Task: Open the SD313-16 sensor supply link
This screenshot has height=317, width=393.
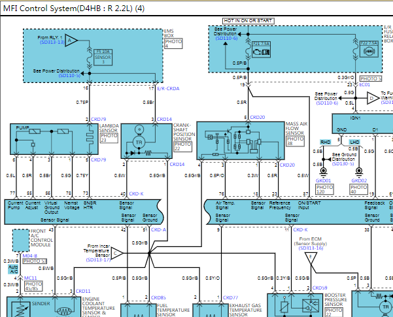Action: click(x=311, y=248)
